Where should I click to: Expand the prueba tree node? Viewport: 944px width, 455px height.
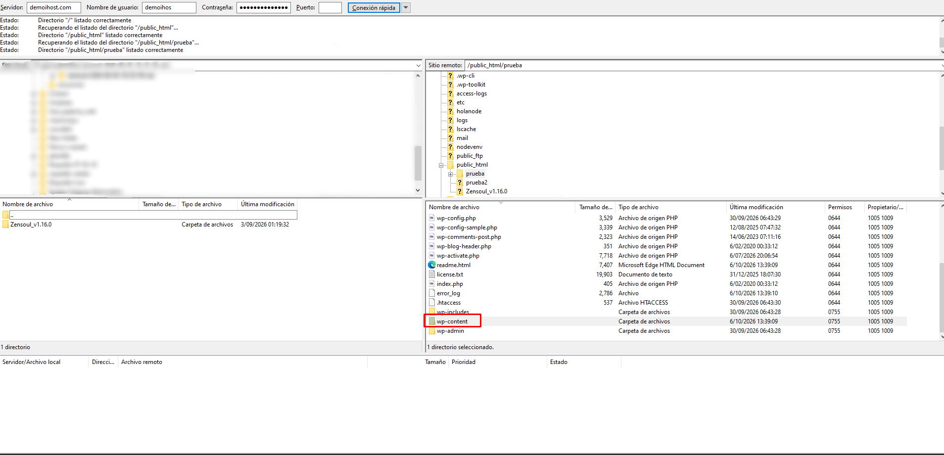(x=450, y=174)
